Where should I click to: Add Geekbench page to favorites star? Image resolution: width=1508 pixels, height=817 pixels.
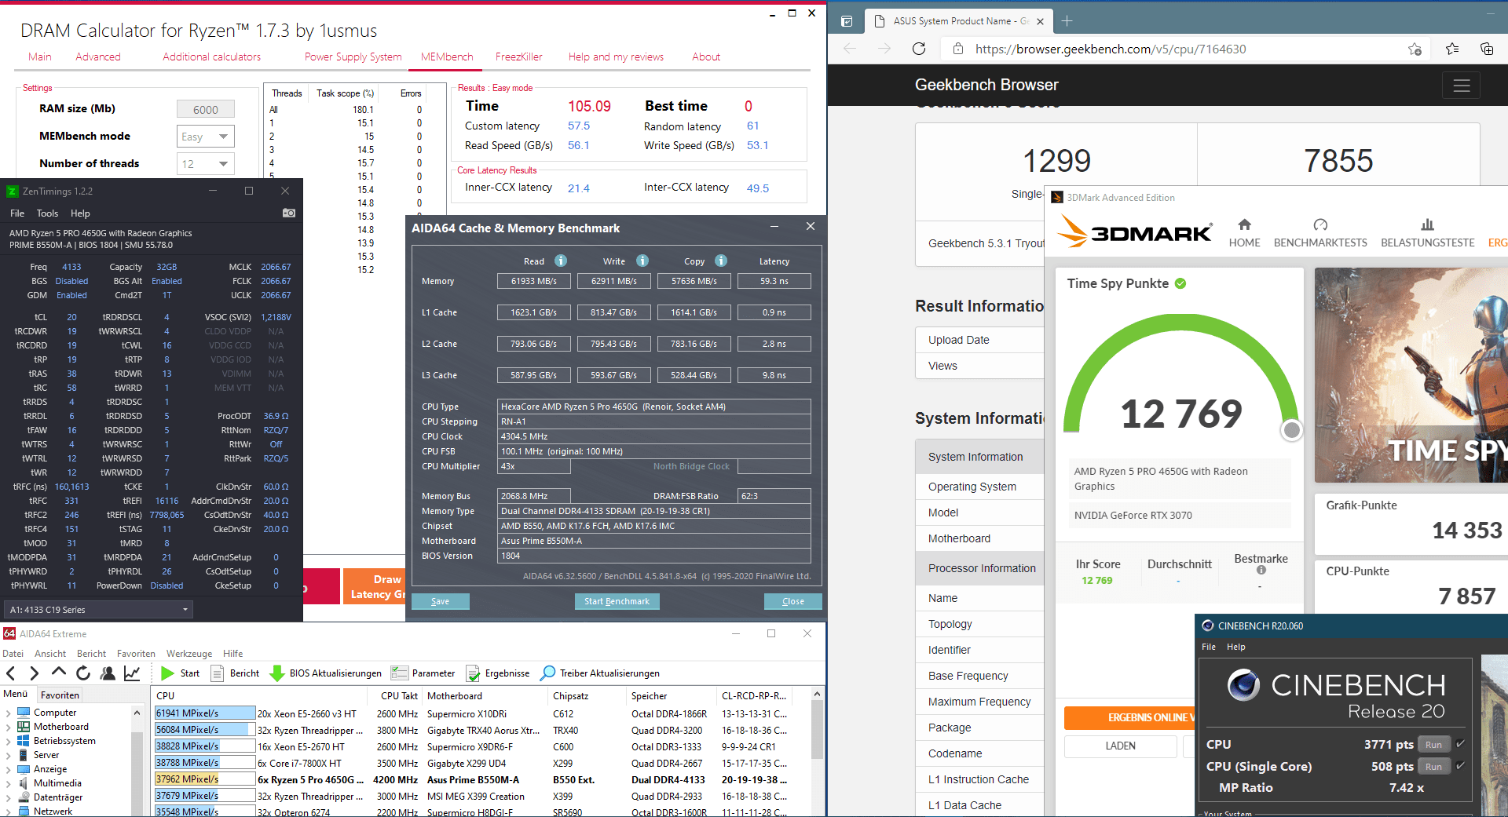point(1415,49)
